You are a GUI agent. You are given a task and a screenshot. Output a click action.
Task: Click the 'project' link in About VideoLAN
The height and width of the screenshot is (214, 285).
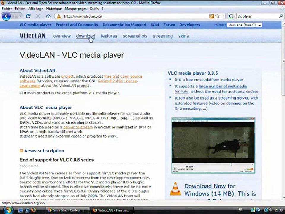67,76
